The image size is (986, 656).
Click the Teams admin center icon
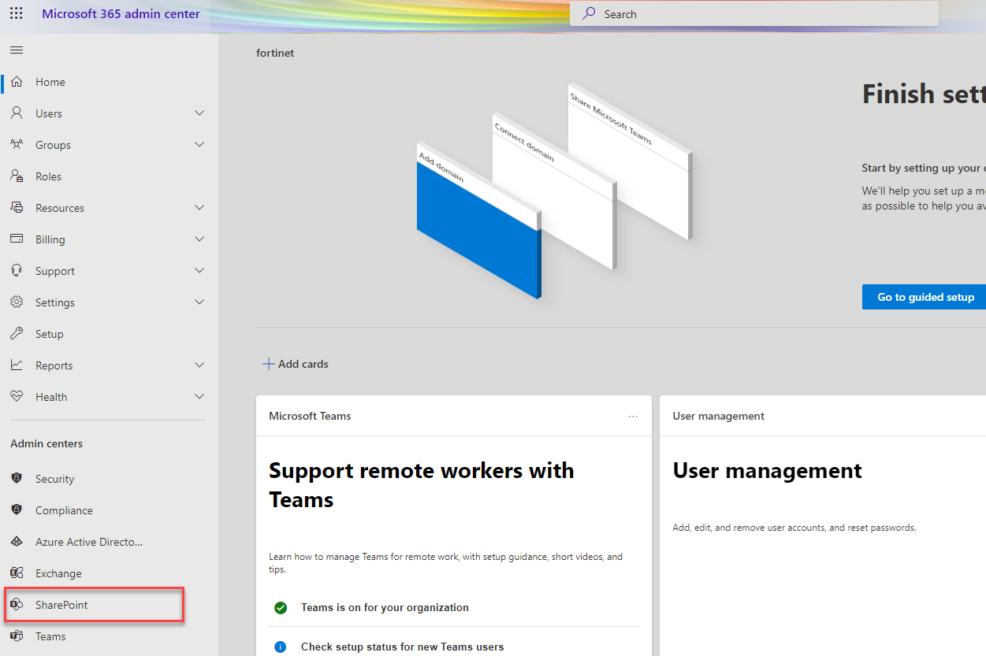(17, 636)
